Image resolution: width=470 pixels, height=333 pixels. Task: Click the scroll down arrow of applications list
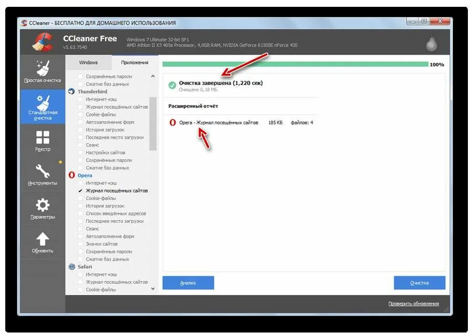tap(153, 288)
